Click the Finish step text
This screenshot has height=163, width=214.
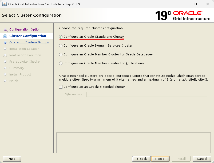[x=14, y=81]
